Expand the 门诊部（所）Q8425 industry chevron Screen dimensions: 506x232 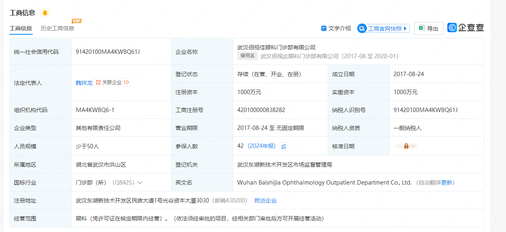tap(140, 183)
